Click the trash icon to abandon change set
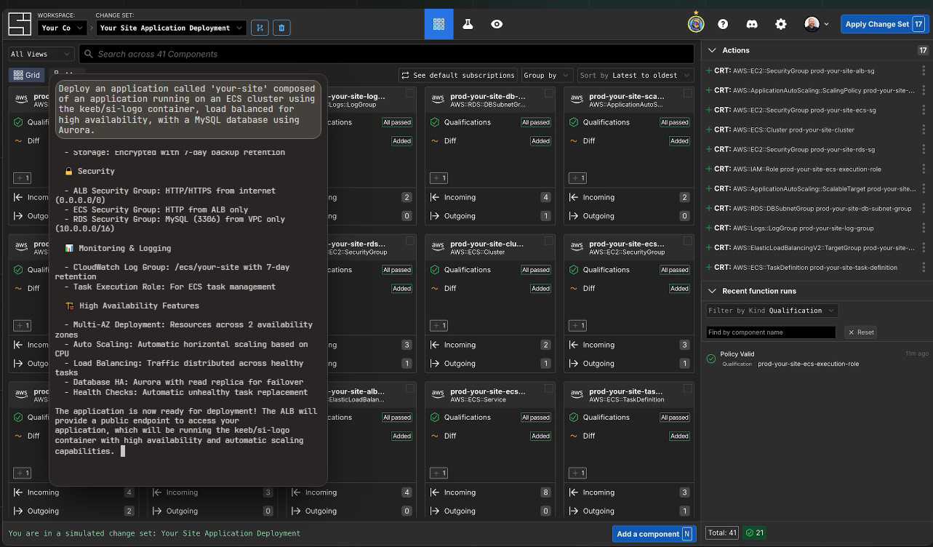The height and width of the screenshot is (547, 933). pos(282,28)
